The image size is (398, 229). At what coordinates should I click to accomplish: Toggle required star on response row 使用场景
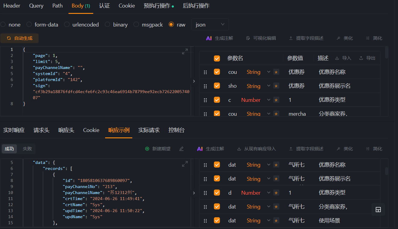coord(276,221)
